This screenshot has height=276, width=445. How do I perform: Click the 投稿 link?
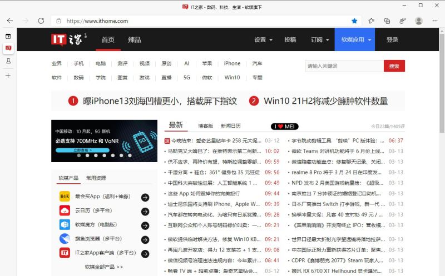tap(290, 39)
